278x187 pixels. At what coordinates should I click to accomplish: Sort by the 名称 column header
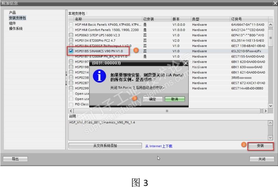click(x=108, y=19)
